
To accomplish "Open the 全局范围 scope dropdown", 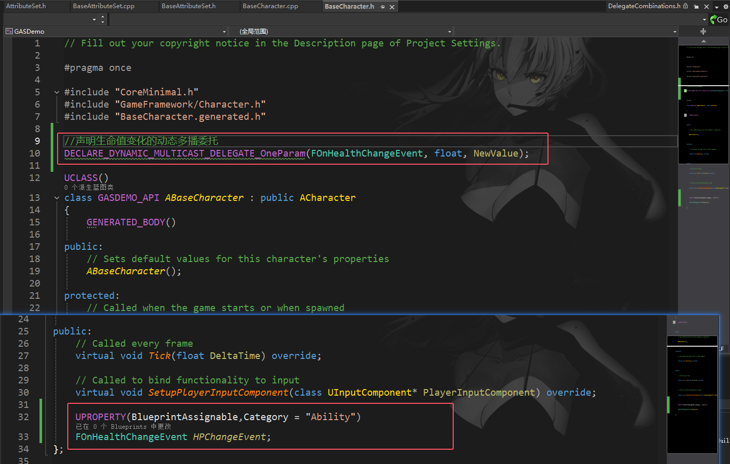I will (449, 32).
